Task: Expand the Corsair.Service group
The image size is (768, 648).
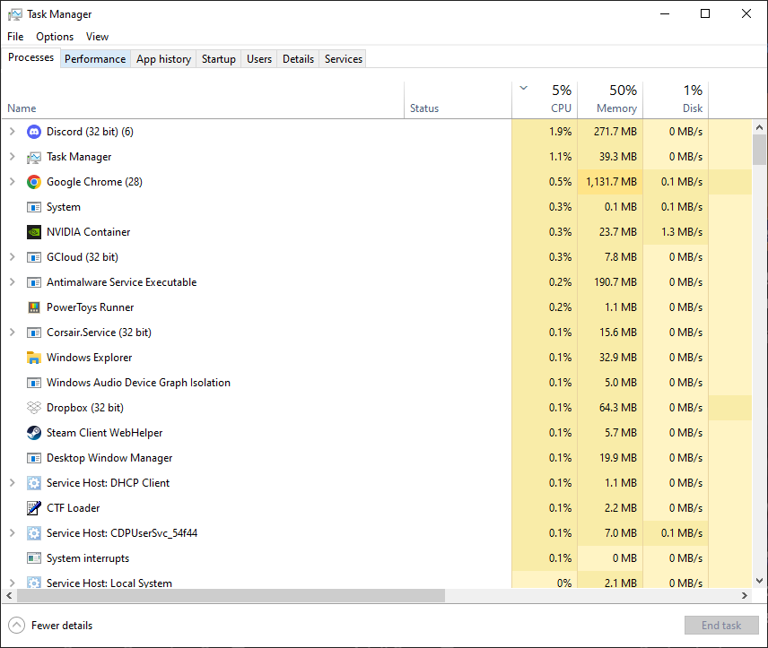Action: [13, 333]
